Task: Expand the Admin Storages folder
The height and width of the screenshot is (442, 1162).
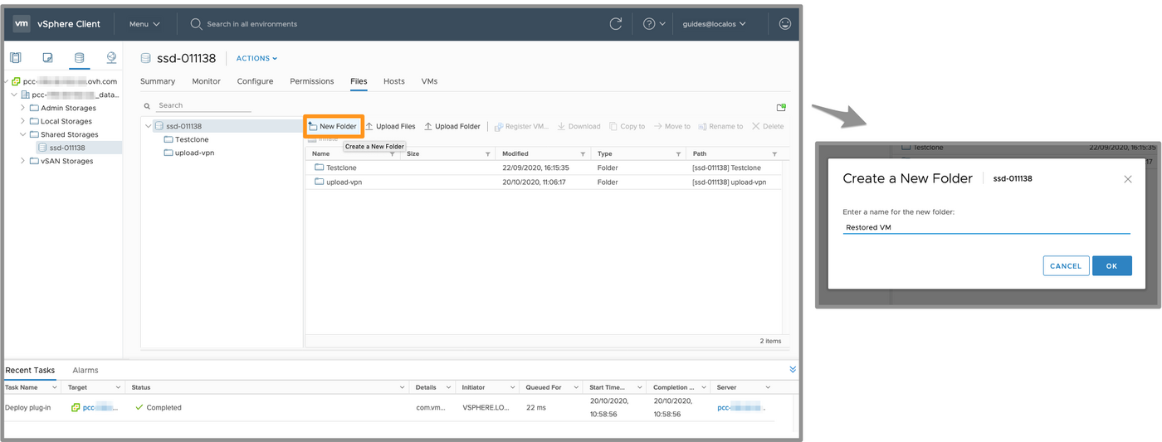Action: tap(23, 108)
